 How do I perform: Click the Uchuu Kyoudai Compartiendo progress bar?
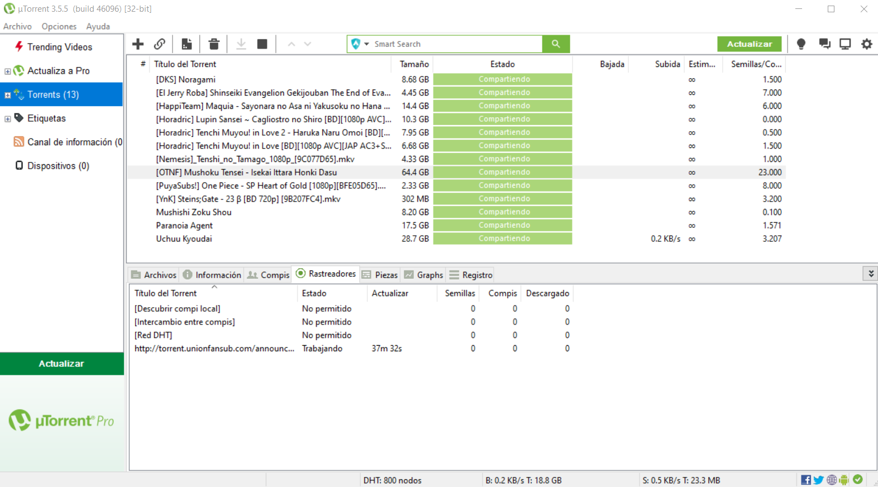click(x=503, y=238)
